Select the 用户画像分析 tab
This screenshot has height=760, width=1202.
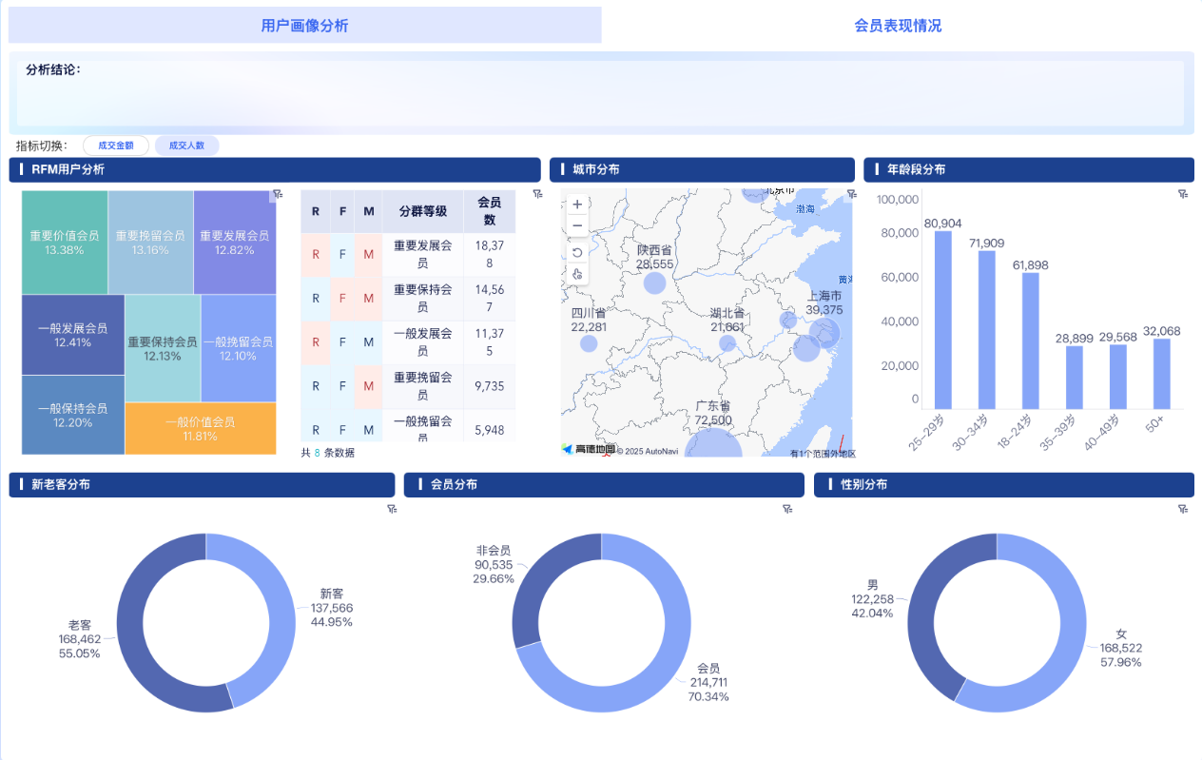click(x=304, y=25)
